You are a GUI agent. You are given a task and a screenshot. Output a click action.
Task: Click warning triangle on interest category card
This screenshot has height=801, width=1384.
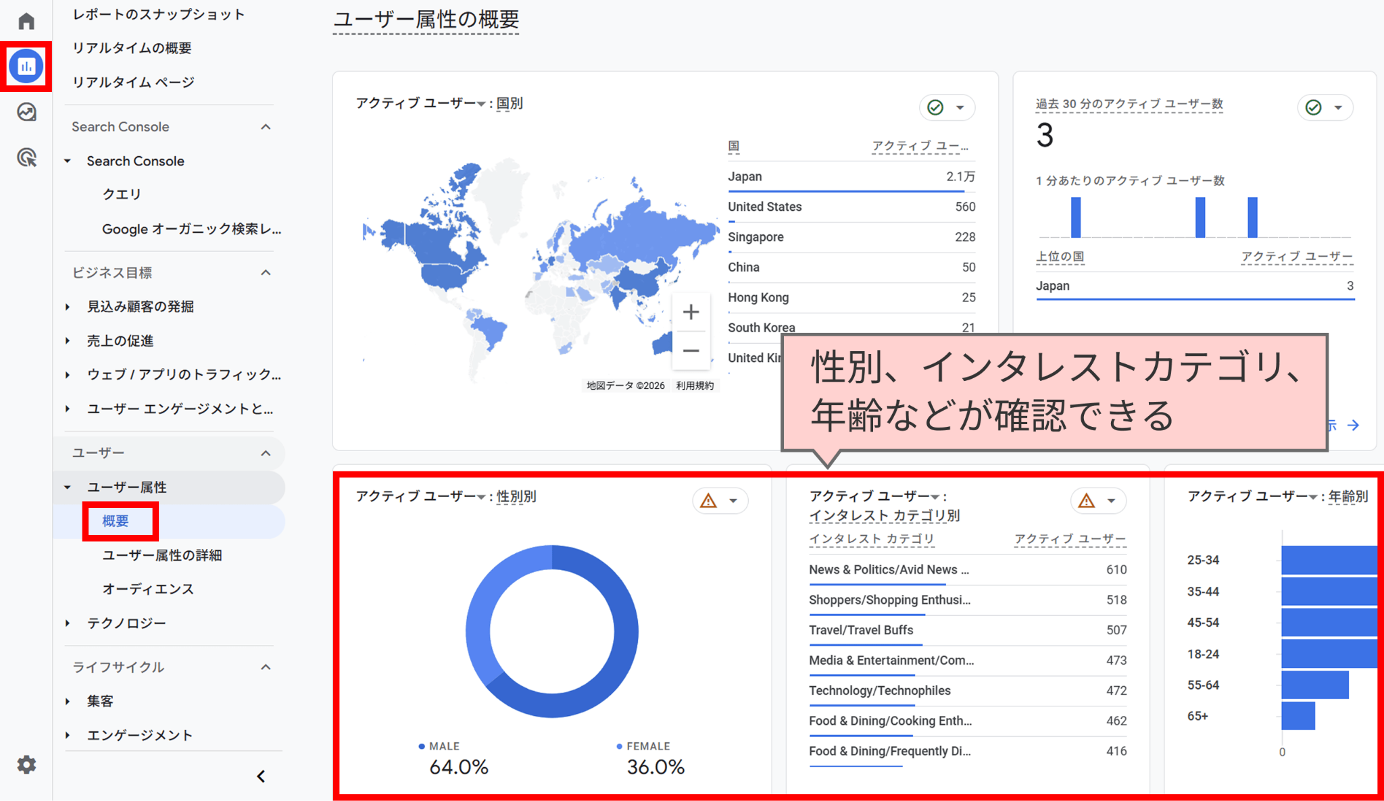(1086, 500)
